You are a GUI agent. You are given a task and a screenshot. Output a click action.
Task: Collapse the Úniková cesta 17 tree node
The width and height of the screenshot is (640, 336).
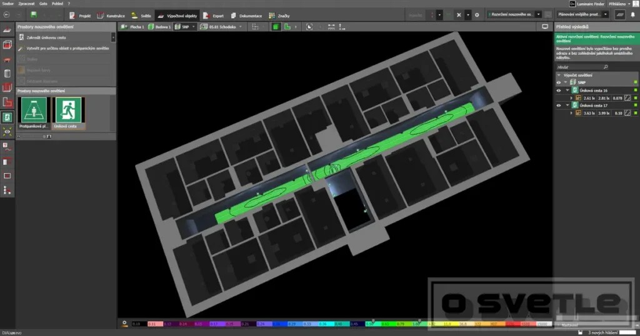[567, 105]
